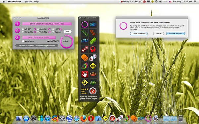
Task: Click the pink rotate icon in dragonBTV panel
Action: [x=85, y=24]
